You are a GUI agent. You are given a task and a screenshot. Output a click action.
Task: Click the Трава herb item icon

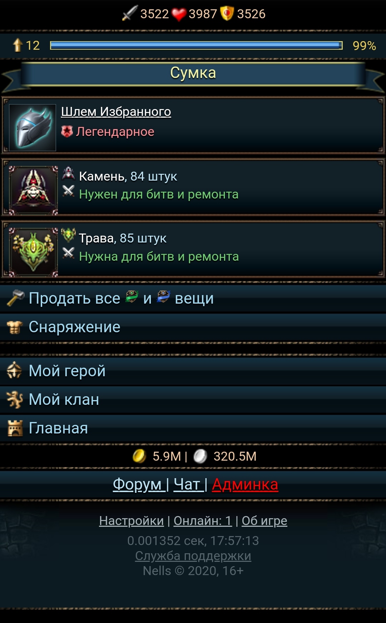(33, 252)
